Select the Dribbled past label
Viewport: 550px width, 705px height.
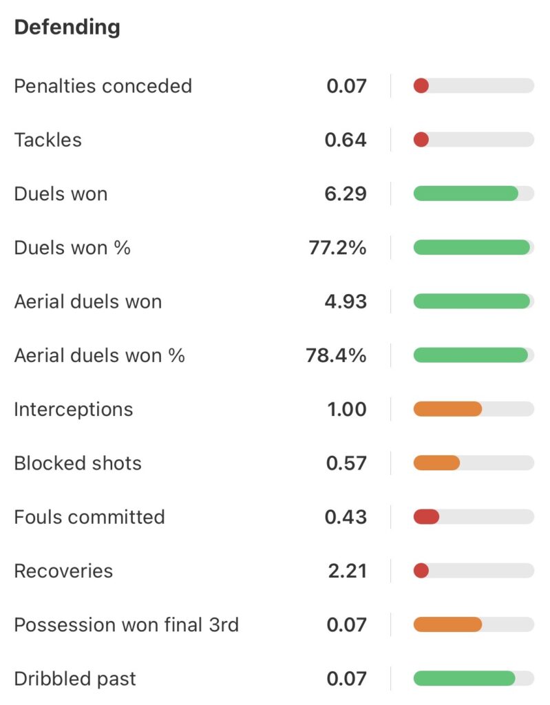point(75,679)
